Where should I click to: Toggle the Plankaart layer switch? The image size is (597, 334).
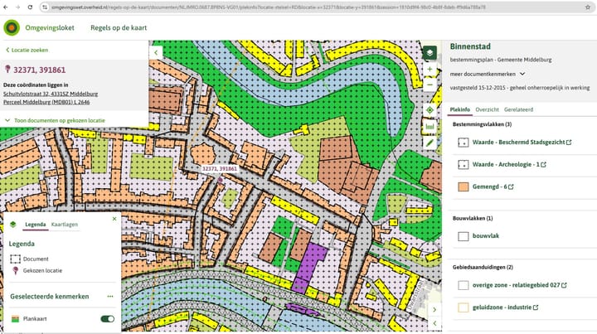[x=107, y=318]
